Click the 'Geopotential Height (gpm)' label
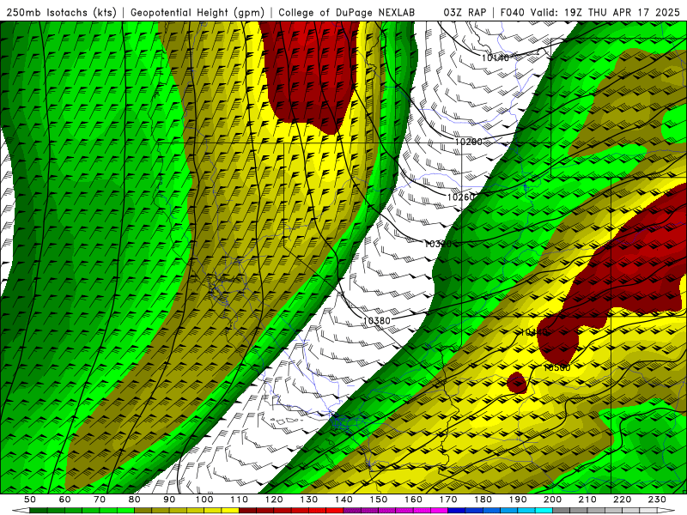 pos(198,12)
